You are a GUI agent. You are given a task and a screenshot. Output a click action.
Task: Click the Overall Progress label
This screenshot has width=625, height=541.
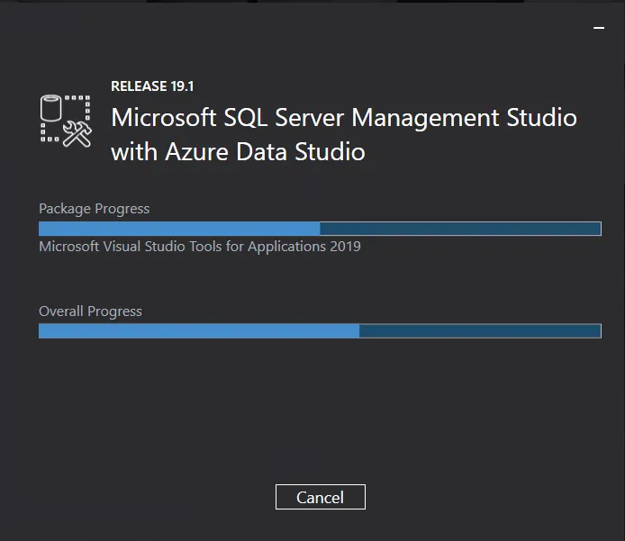(90, 311)
